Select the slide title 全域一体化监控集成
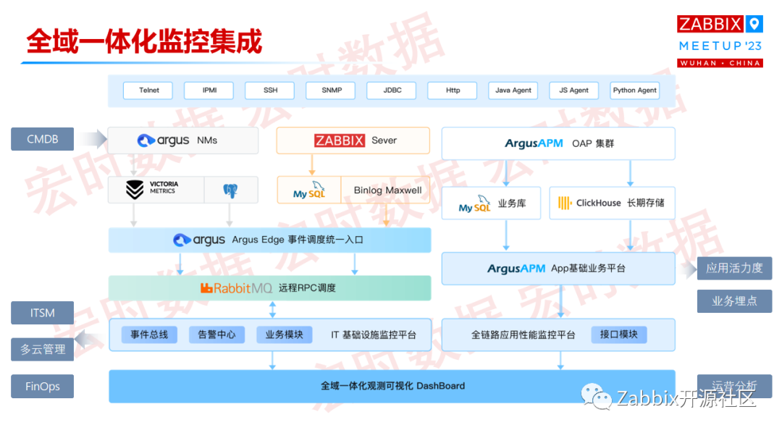This screenshot has height=433, width=782. (144, 42)
